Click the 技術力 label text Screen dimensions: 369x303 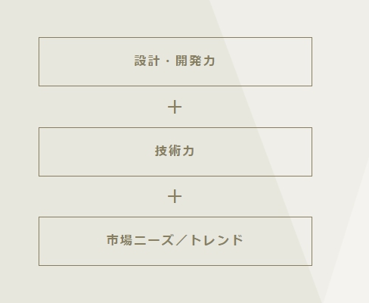pos(175,151)
